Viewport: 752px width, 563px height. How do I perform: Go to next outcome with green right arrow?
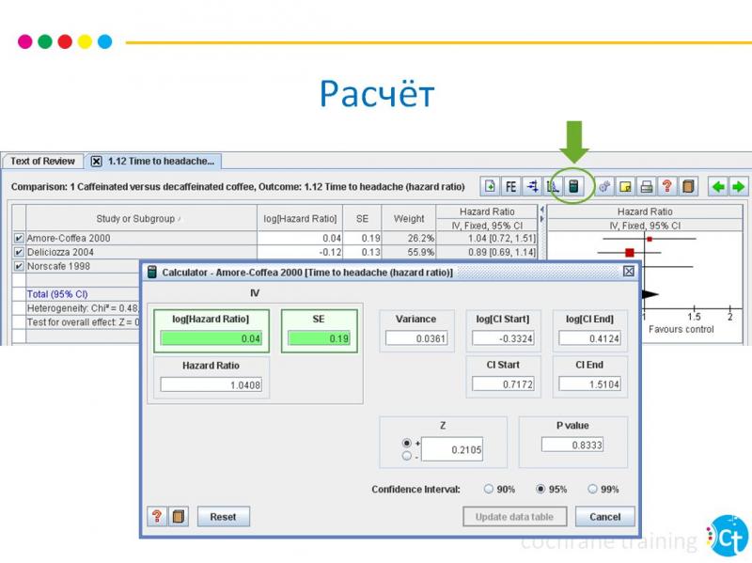(739, 186)
